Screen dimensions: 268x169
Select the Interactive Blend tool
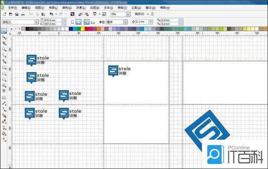(x=4, y=115)
